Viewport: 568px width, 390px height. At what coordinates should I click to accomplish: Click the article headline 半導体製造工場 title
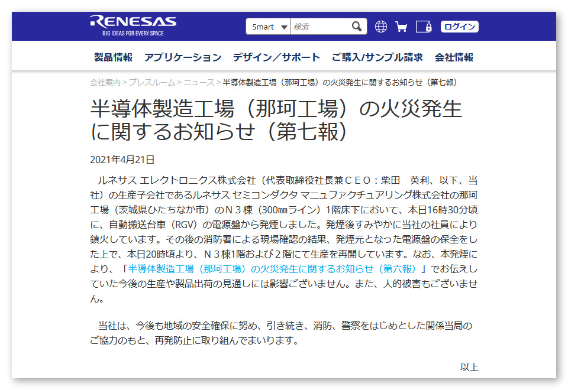pos(276,120)
